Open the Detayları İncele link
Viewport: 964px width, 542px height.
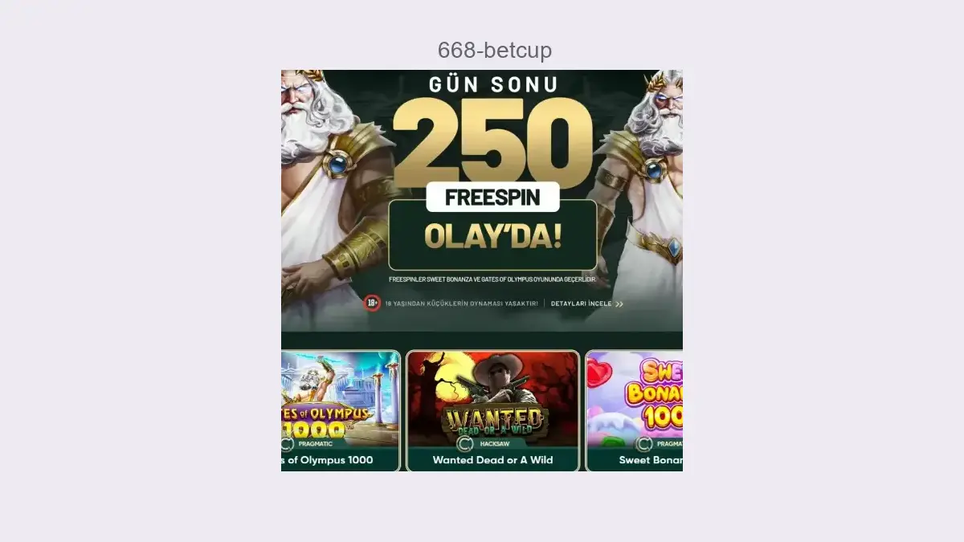click(581, 304)
